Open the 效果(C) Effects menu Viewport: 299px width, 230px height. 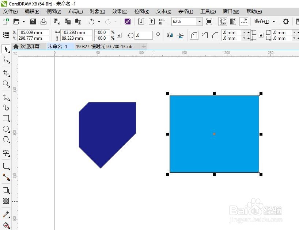point(120,12)
